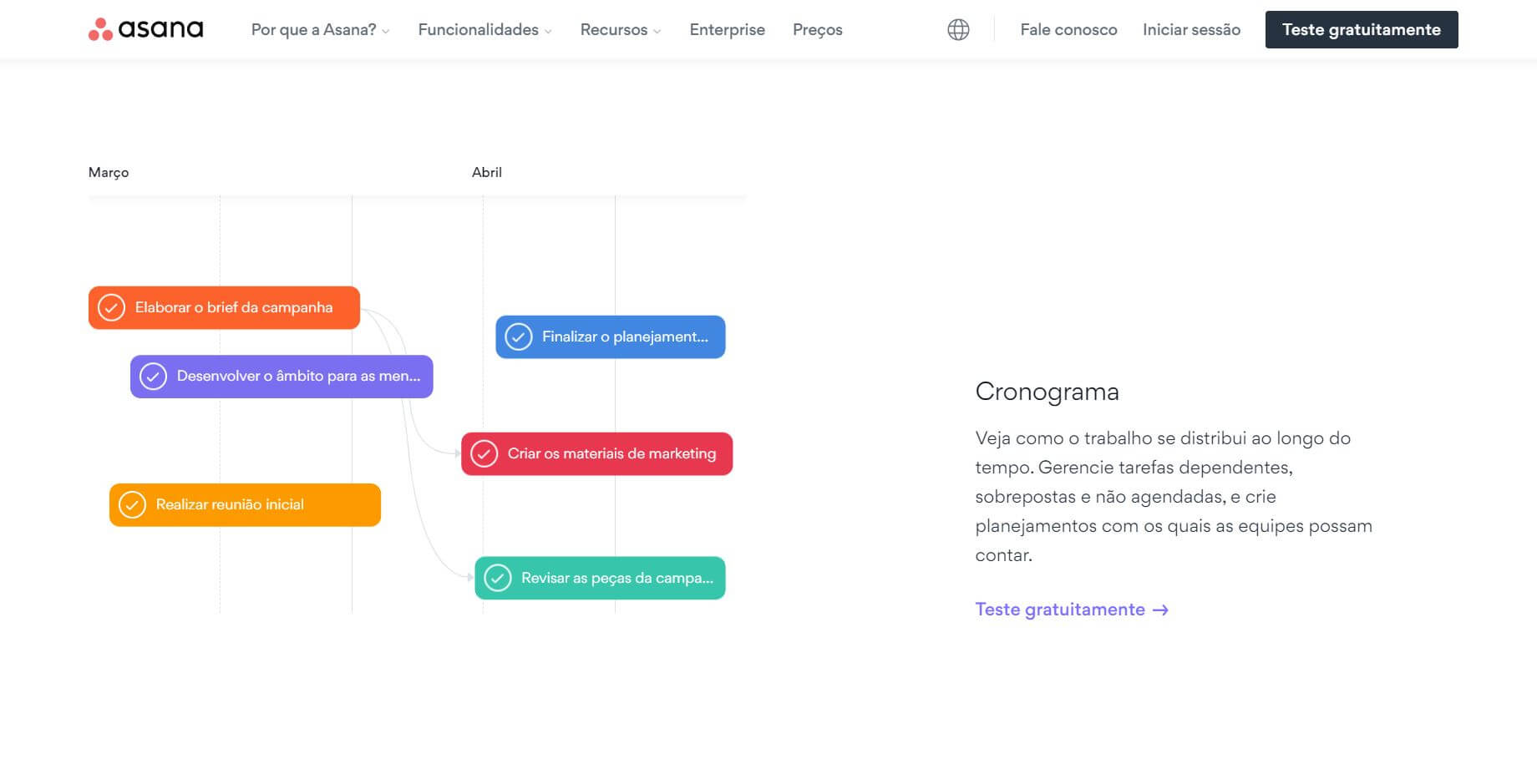Open the language globe selector
Image resolution: width=1537 pixels, height=759 pixels.
tap(958, 29)
